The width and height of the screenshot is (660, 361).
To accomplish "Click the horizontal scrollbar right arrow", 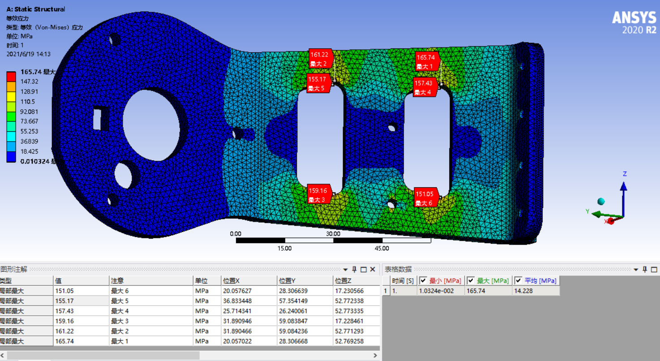I will 375,356.
